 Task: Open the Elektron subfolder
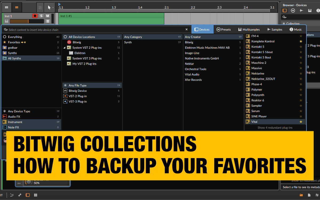coord(92,53)
